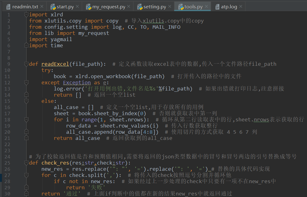
Task: Open the setting.py editor tab
Action: 154,7
